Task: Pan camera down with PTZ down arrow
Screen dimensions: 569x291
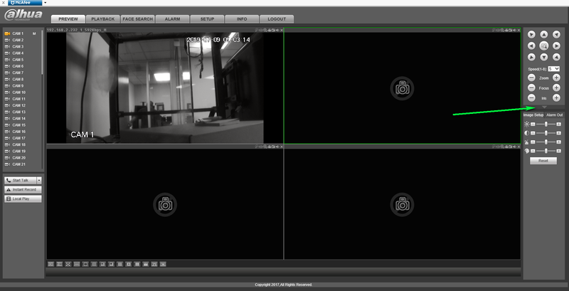Action: coord(543,57)
